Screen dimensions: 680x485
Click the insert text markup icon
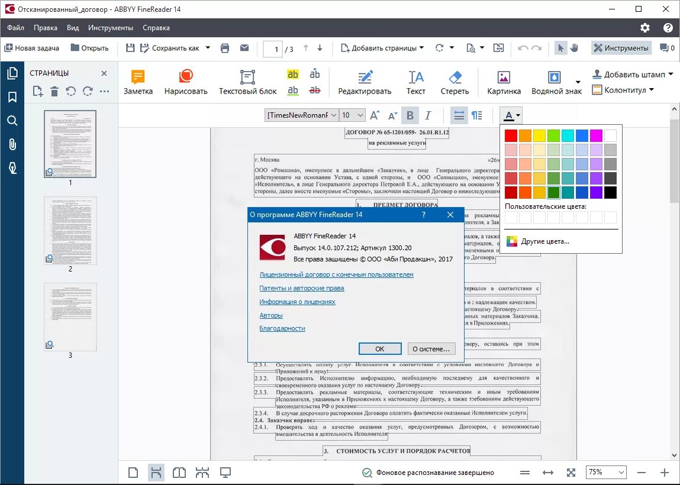click(x=315, y=74)
